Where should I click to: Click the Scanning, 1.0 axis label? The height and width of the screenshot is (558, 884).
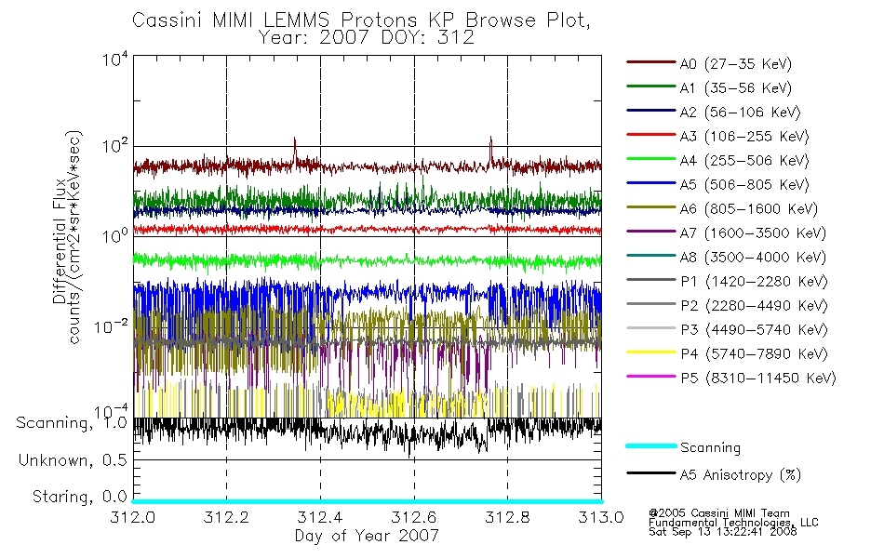[x=72, y=423]
